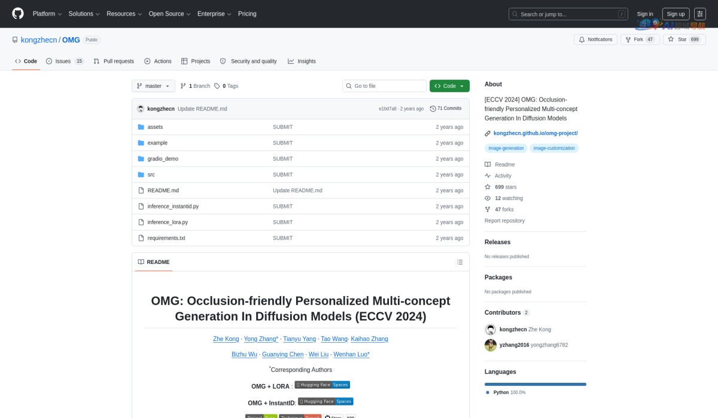Open the Pull requests tab
Screen dimensions: 718x418
click(114, 61)
